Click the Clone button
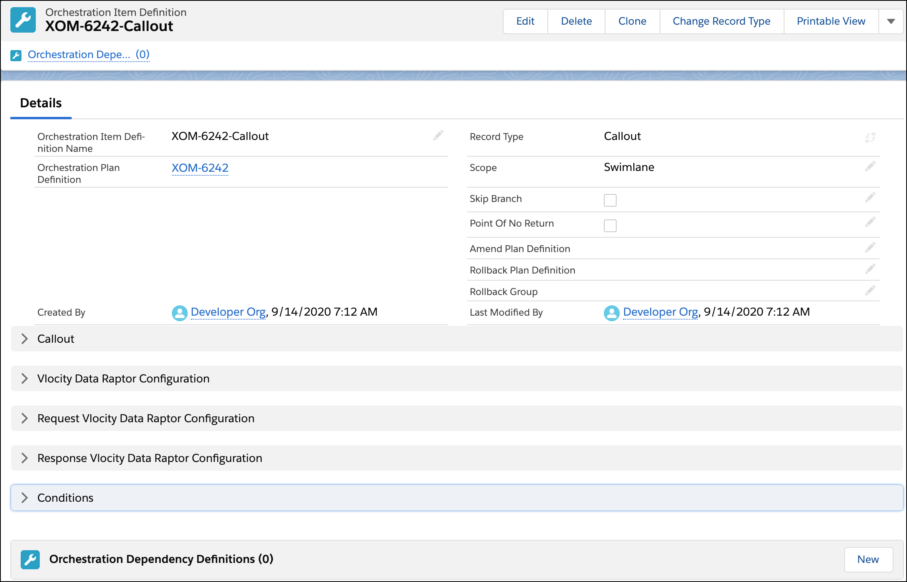Viewport: 907px width, 582px height. click(632, 21)
